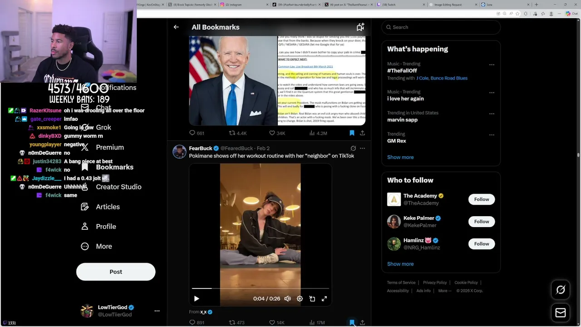Open Articles in the sidebar
Screen dimensions: 581x327
[100, 207]
